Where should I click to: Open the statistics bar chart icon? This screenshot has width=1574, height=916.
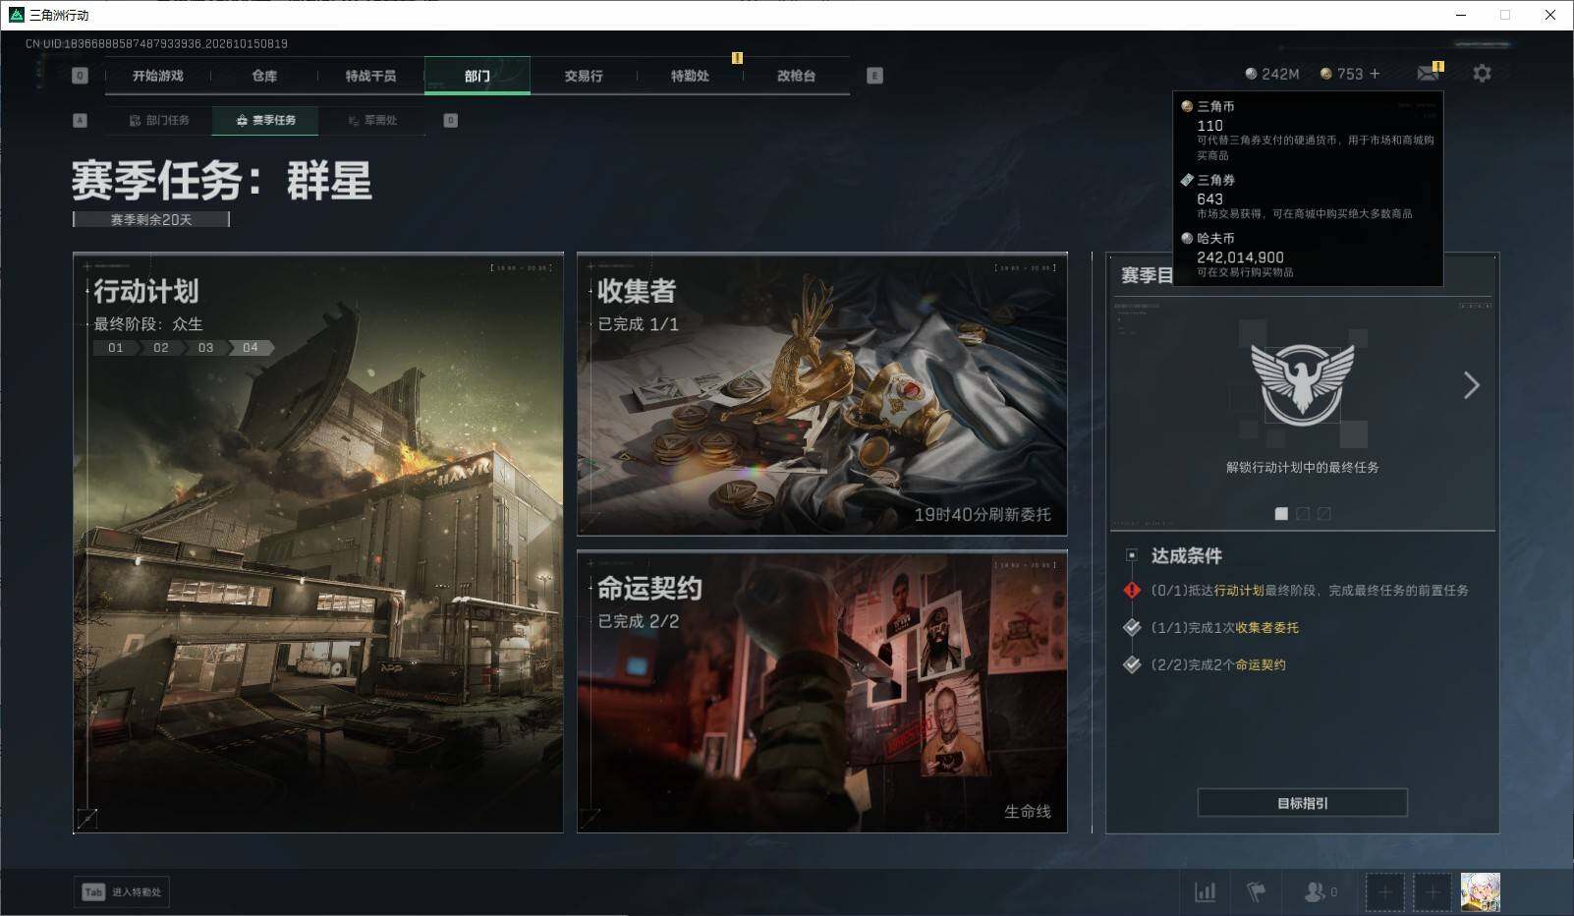tap(1205, 892)
